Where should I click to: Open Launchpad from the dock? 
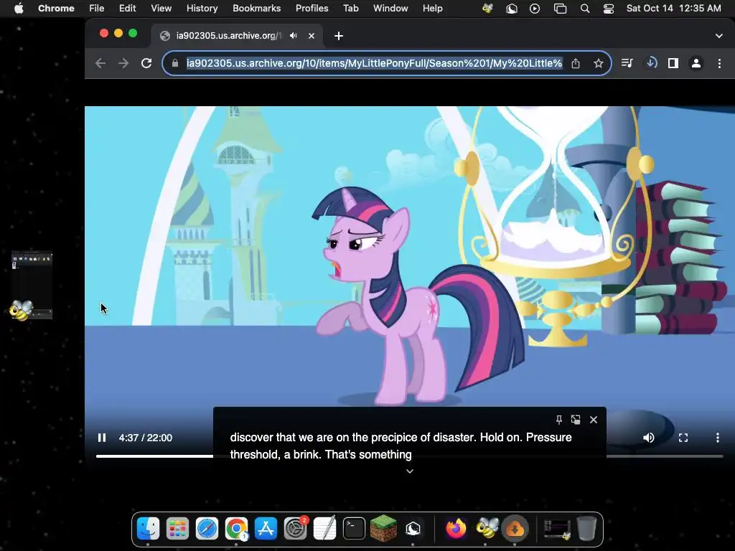[x=177, y=529]
